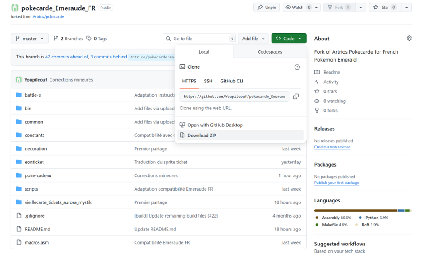This screenshot has width=427, height=253.
Task: Select the SSH clone tab
Action: [x=208, y=81]
